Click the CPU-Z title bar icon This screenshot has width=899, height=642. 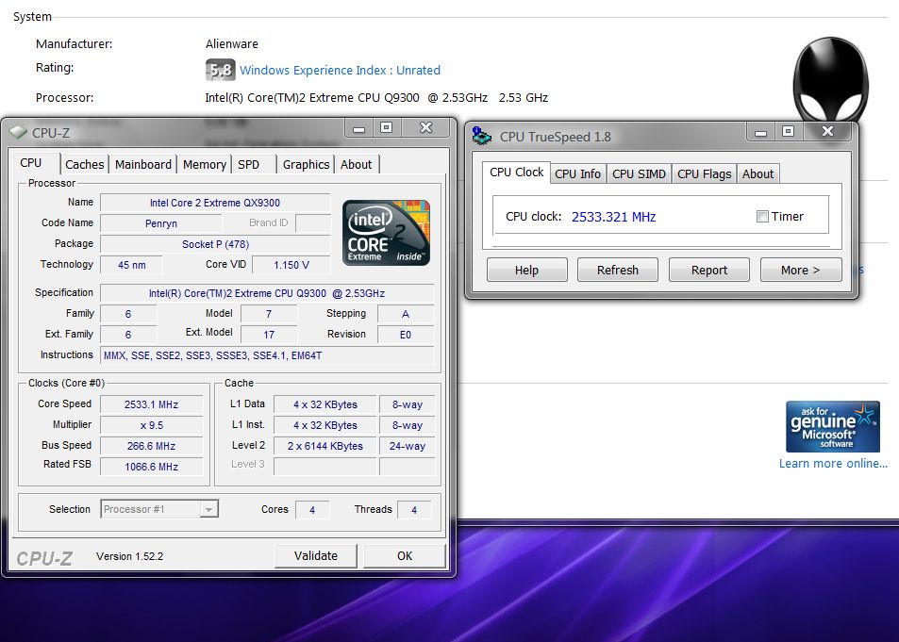point(18,132)
